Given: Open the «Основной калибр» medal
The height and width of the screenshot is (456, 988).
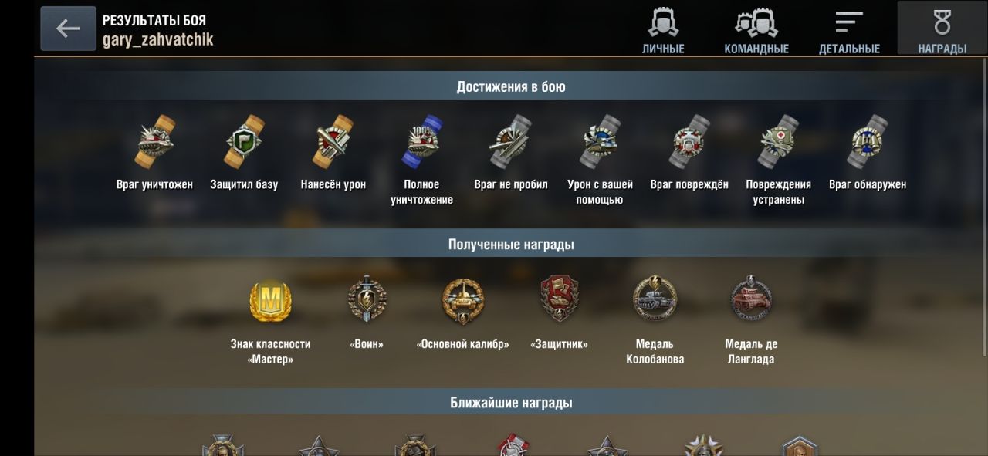Looking at the screenshot, I should point(462,300).
